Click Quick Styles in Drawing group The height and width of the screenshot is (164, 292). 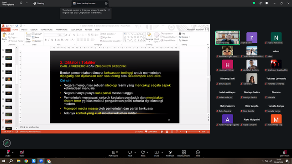click(156, 37)
